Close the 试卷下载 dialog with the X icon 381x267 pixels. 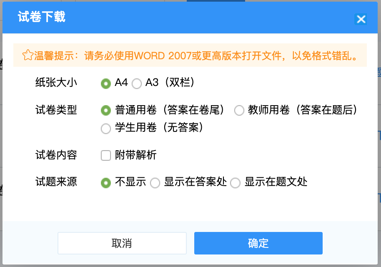point(361,19)
